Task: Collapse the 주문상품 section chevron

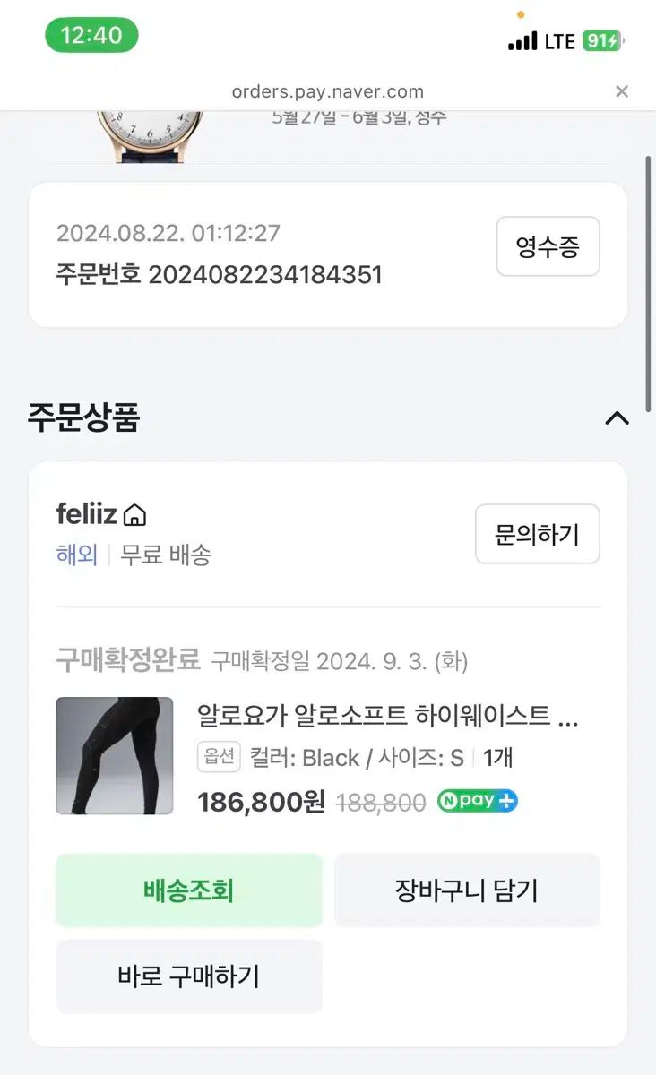Action: point(617,418)
